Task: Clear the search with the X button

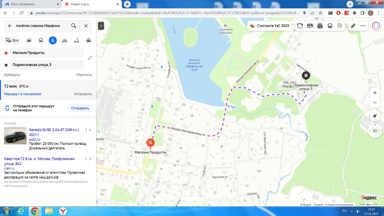Action: pos(86,26)
